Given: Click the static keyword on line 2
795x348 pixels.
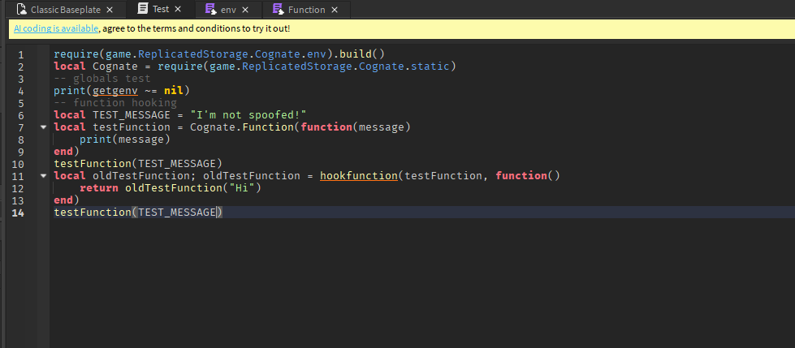Looking at the screenshot, I should (430, 67).
